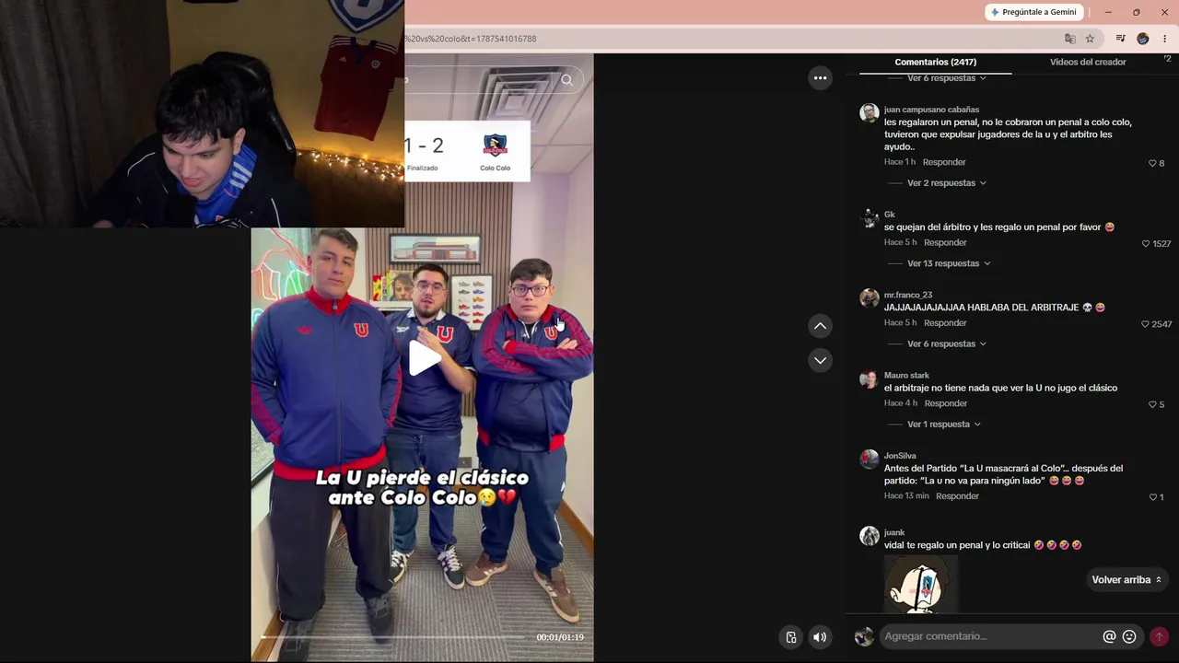Click 'Hace 1 h' timestamp on juan campusano's comment
The image size is (1179, 663).
pos(900,162)
